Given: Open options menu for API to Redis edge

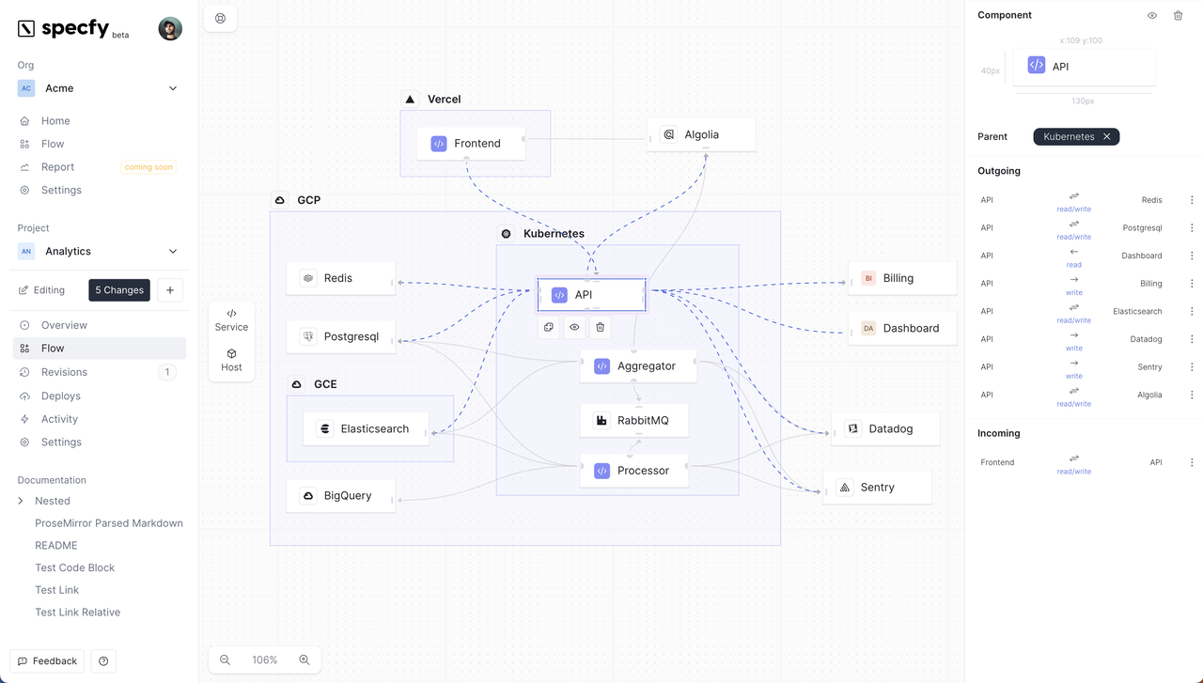Looking at the screenshot, I should tap(1192, 200).
